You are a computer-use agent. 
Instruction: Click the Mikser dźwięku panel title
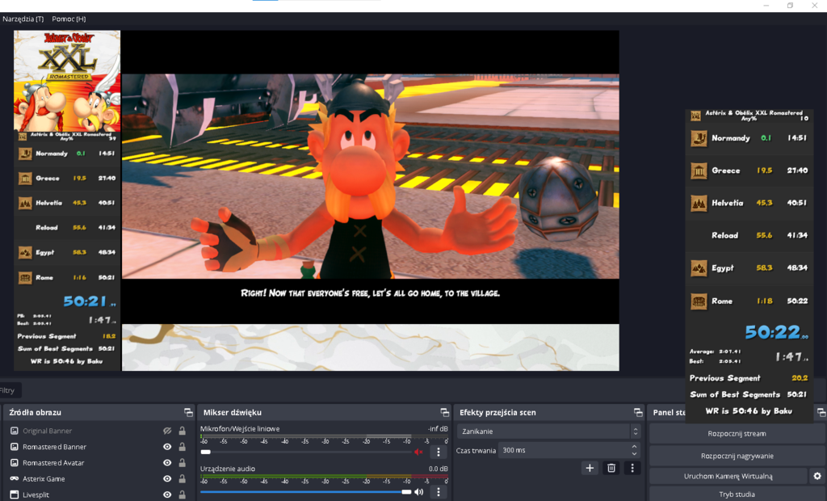(x=232, y=412)
